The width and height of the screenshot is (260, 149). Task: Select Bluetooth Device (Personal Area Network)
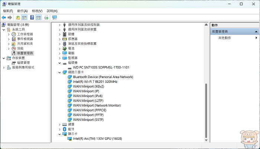pos(103,77)
